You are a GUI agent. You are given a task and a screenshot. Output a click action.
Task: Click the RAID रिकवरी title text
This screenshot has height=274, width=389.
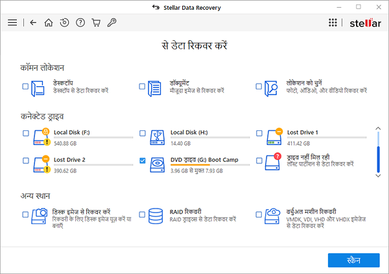click(x=185, y=212)
